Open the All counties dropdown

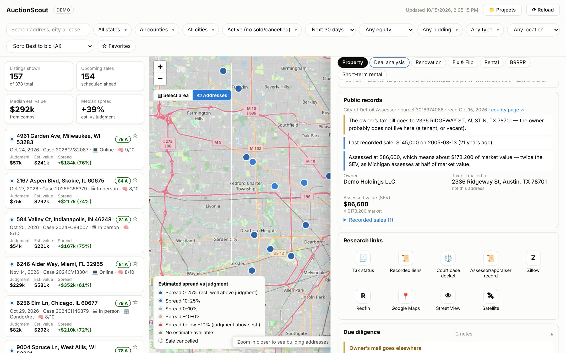click(x=157, y=30)
